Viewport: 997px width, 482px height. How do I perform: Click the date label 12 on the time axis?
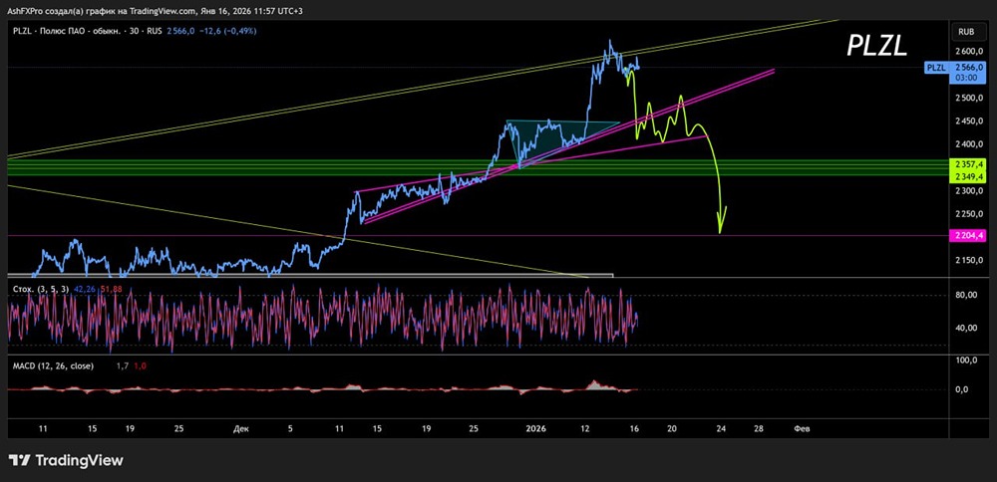[x=585, y=429]
